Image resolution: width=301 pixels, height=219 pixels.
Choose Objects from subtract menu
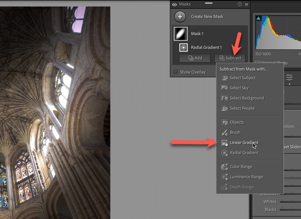(250, 122)
